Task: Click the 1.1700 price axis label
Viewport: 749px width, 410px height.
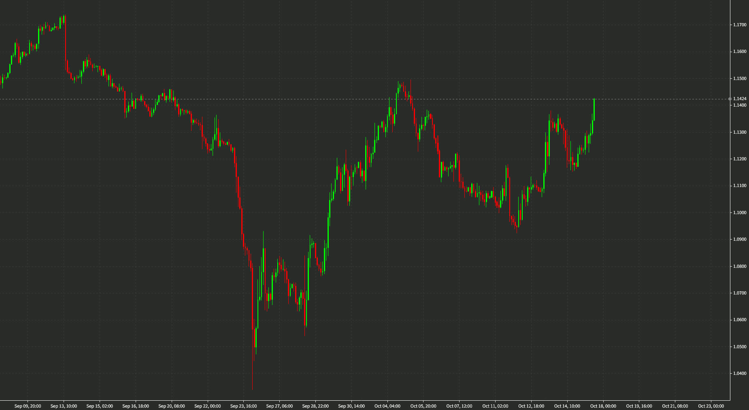Action: pyautogui.click(x=740, y=25)
